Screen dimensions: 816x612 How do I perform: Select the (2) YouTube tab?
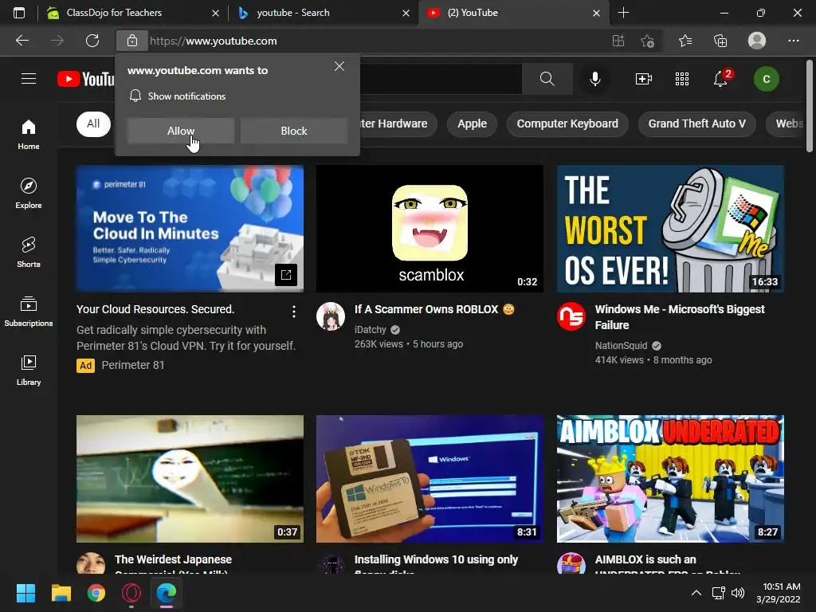pos(514,13)
